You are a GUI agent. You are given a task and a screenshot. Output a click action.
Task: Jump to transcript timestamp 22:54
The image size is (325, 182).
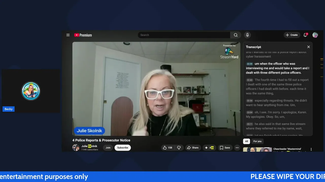pos(250,101)
